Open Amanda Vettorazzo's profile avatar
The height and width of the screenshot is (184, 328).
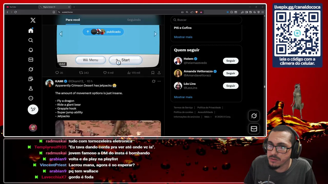pos(178,73)
